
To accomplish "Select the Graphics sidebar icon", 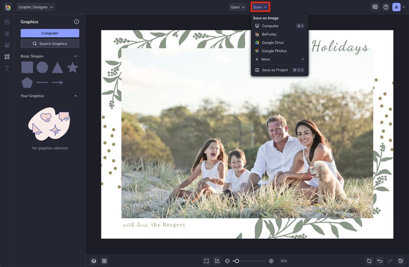I will coord(7,57).
